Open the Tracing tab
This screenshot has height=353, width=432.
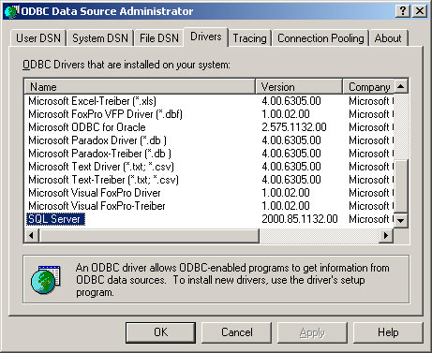pyautogui.click(x=250, y=38)
